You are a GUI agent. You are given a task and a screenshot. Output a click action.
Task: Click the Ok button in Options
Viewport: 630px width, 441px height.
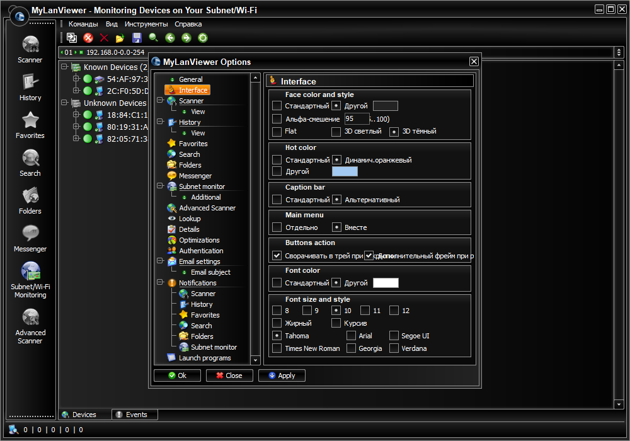[x=177, y=375]
